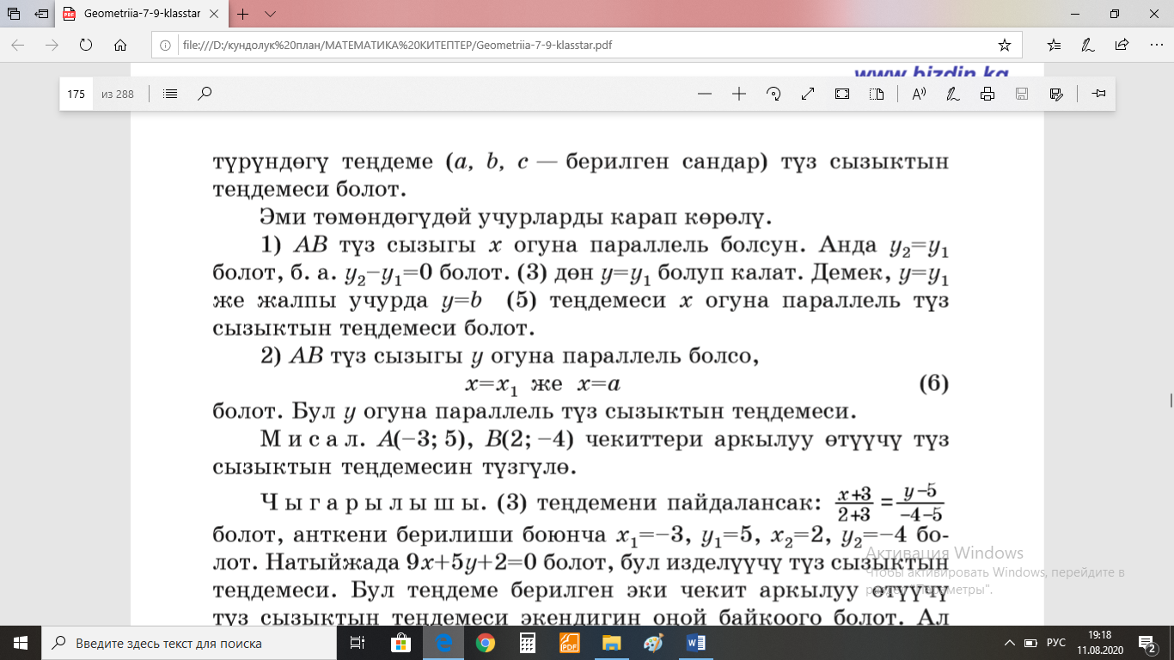
Task: Show hidden system tray icons
Action: point(1010,643)
